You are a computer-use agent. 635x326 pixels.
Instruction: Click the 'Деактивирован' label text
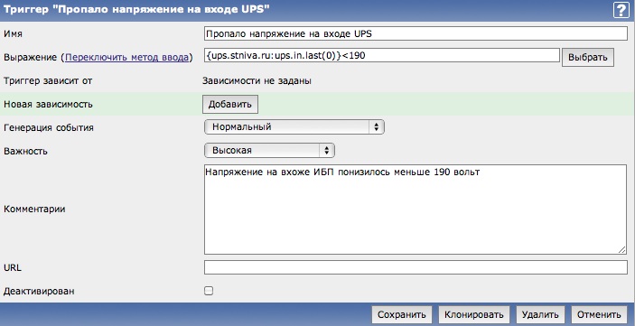(x=39, y=291)
